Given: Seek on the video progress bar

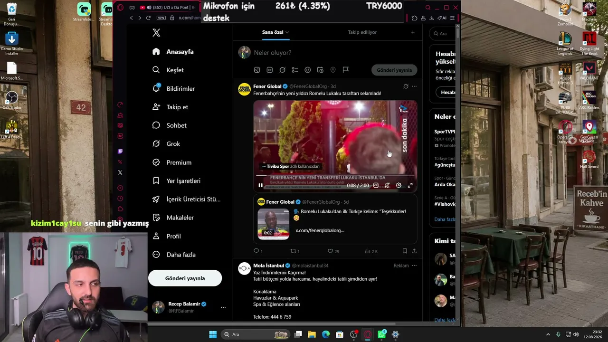Looking at the screenshot, I should coord(335,176).
